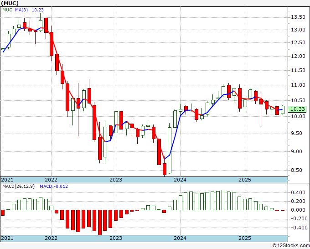Click 2021 on price chart timeline
This screenshot has width=310, height=249.
[7, 180]
